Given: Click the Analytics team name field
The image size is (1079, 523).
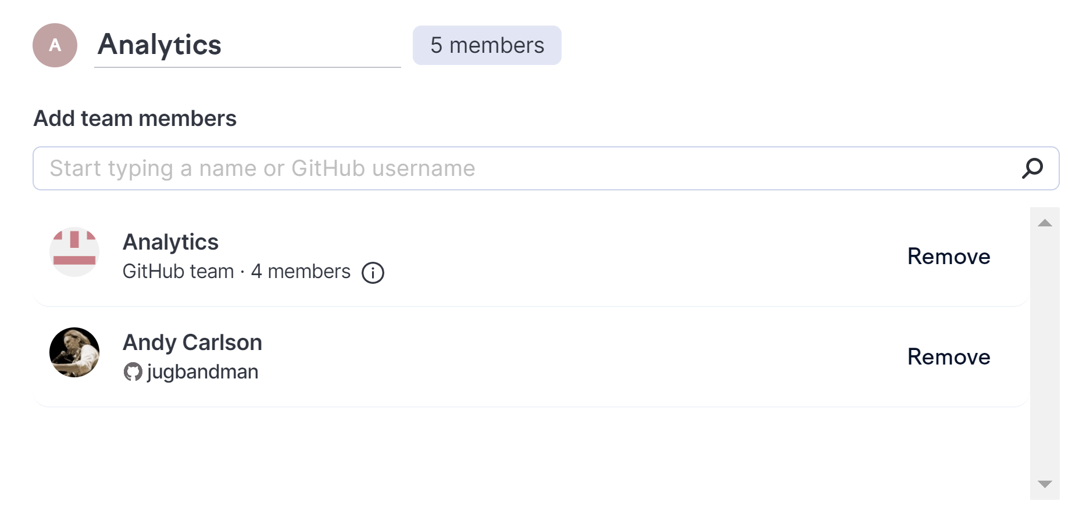Looking at the screenshot, I should click(x=246, y=45).
